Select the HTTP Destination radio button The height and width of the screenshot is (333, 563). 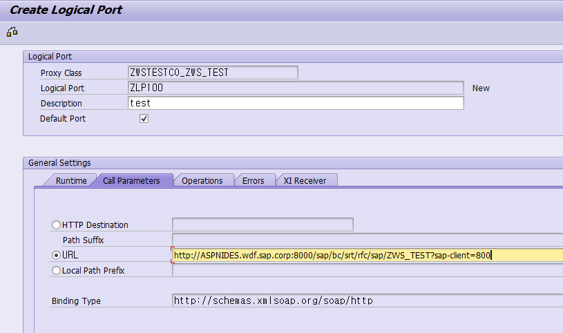pos(57,225)
